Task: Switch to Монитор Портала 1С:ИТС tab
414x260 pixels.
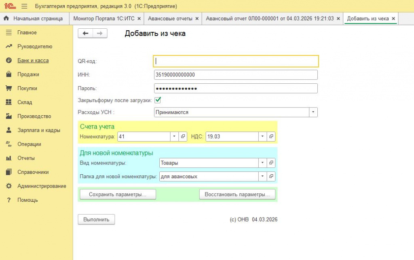Action: [x=104, y=19]
